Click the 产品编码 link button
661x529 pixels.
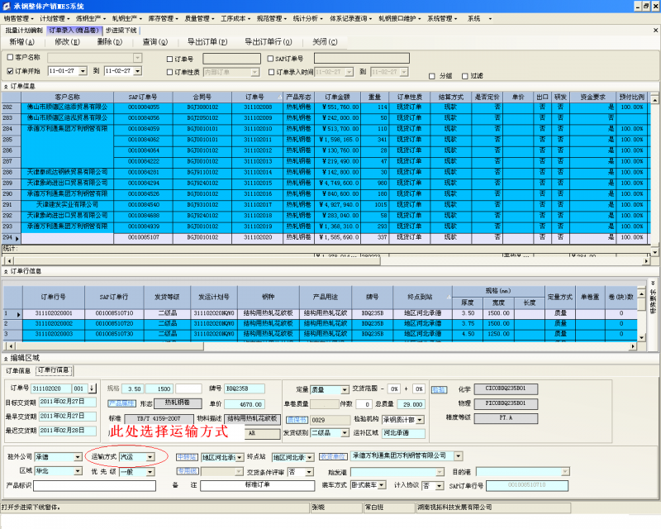pyautogui.click(x=121, y=403)
